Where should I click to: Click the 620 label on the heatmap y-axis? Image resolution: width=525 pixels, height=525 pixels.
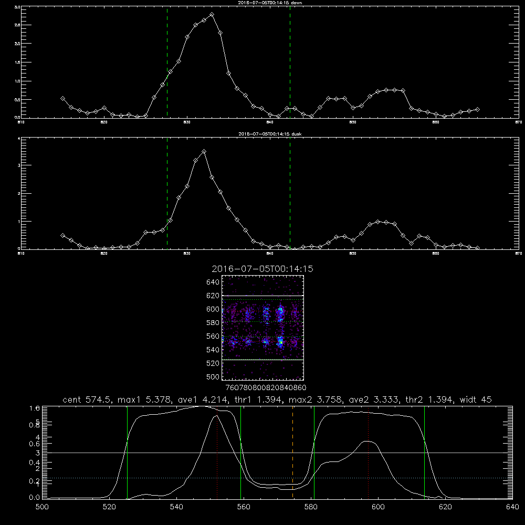(213, 296)
